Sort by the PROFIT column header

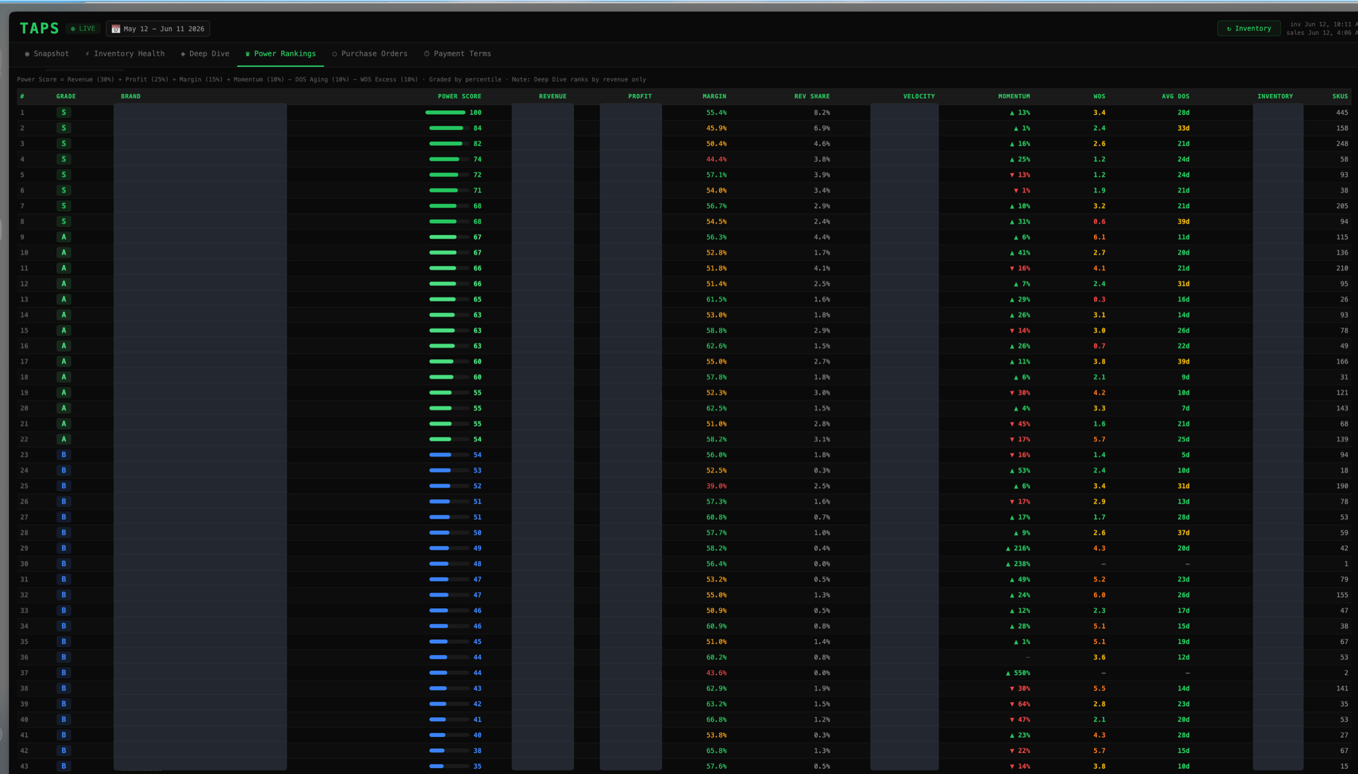click(x=639, y=96)
